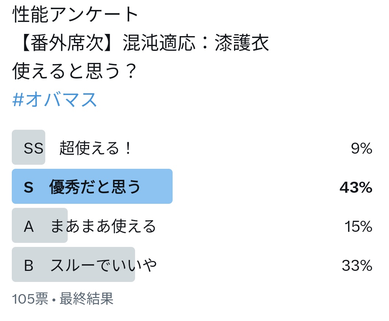Select the SS 超使える！ poll option
Viewport: 389px width, 321px height.
tap(192, 147)
